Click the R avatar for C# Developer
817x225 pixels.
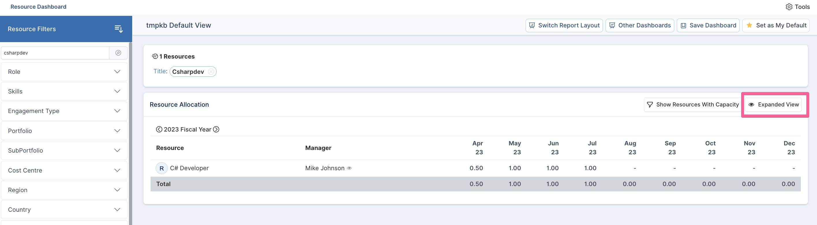162,168
